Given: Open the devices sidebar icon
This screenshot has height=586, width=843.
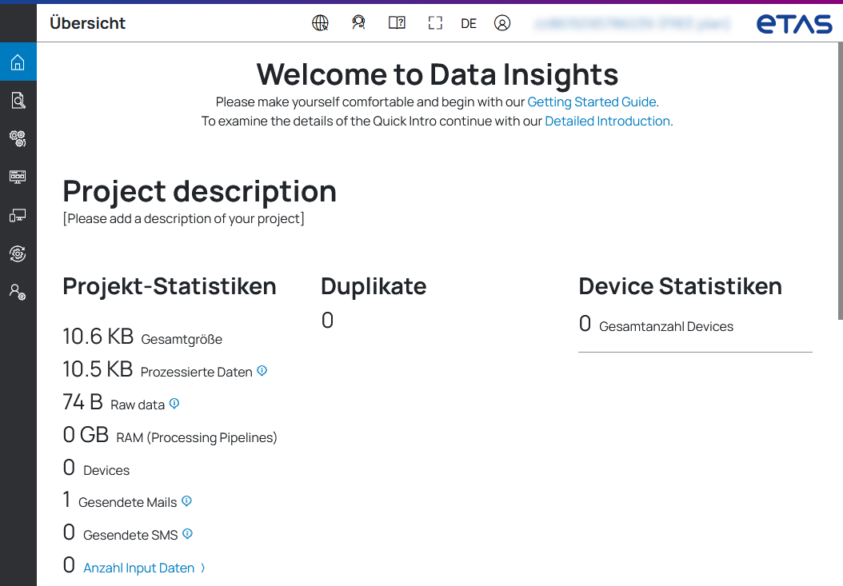Looking at the screenshot, I should pos(18,215).
